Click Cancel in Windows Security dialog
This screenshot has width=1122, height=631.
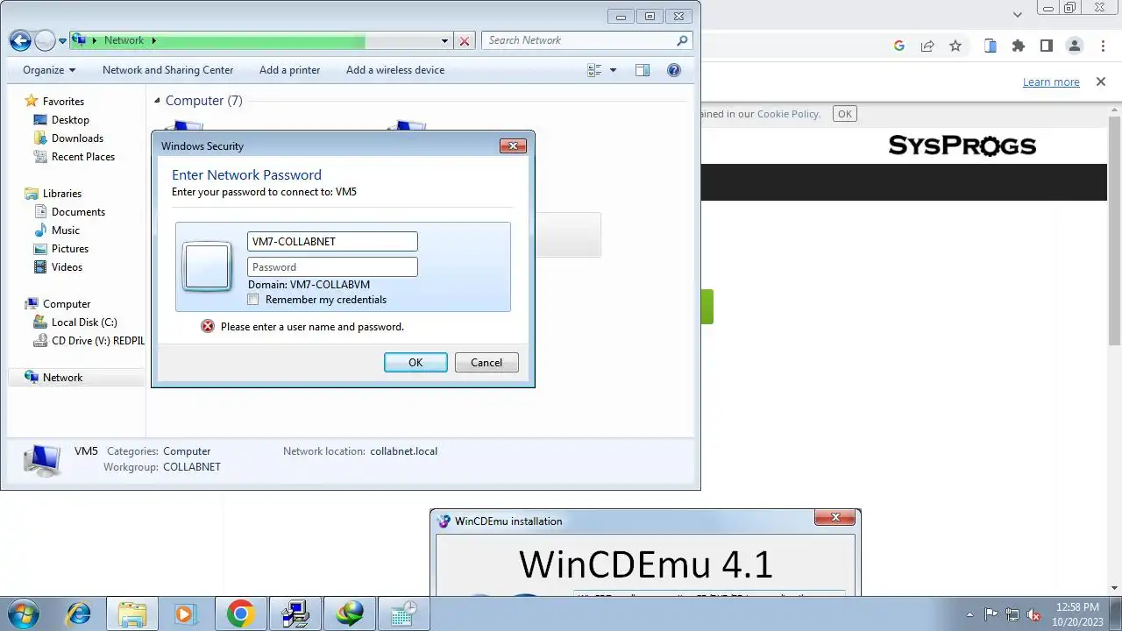[x=486, y=363]
